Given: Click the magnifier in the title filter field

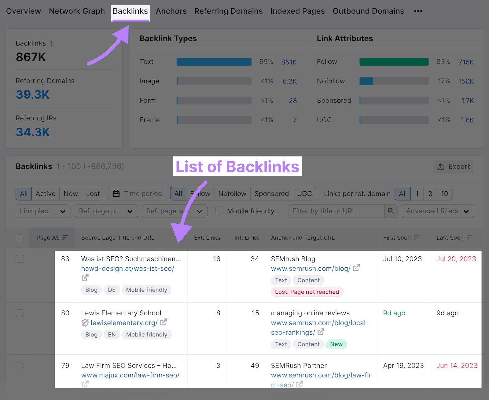Looking at the screenshot, I should (x=391, y=211).
